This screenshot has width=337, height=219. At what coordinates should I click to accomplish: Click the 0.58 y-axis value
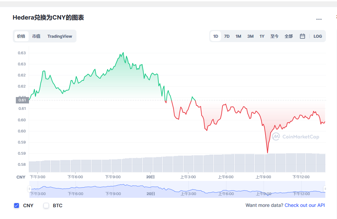[x=22, y=164]
